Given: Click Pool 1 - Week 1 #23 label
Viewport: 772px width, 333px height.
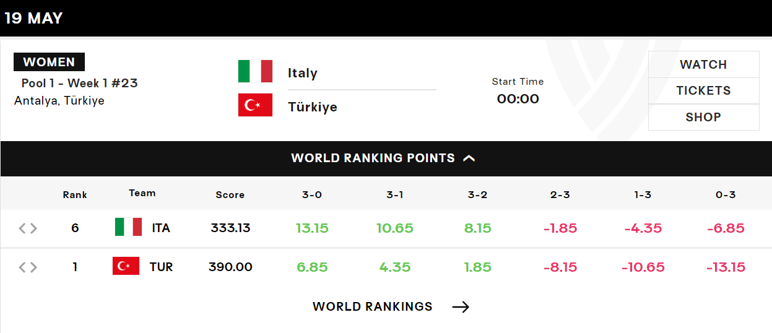Looking at the screenshot, I should (79, 84).
